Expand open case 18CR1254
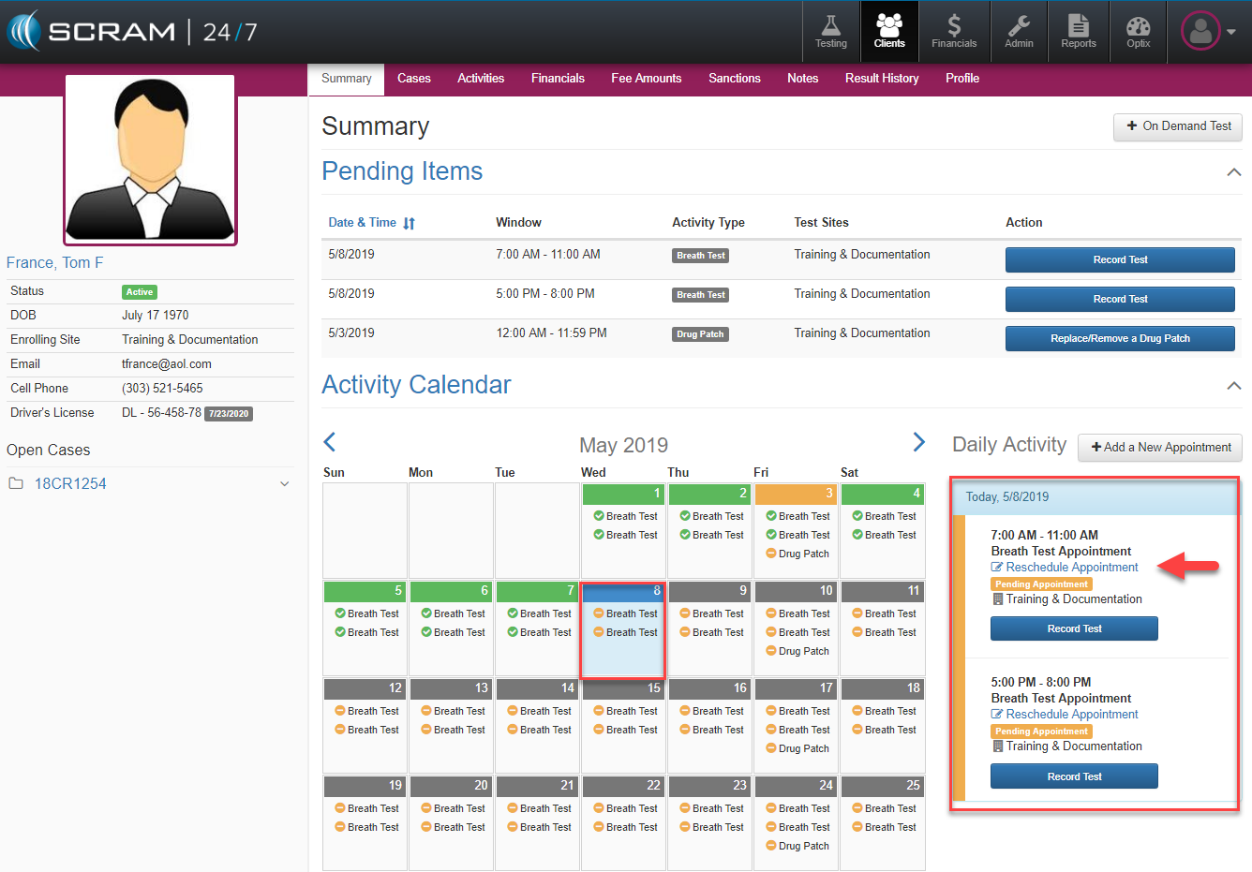This screenshot has width=1252, height=872. pyautogui.click(x=284, y=484)
